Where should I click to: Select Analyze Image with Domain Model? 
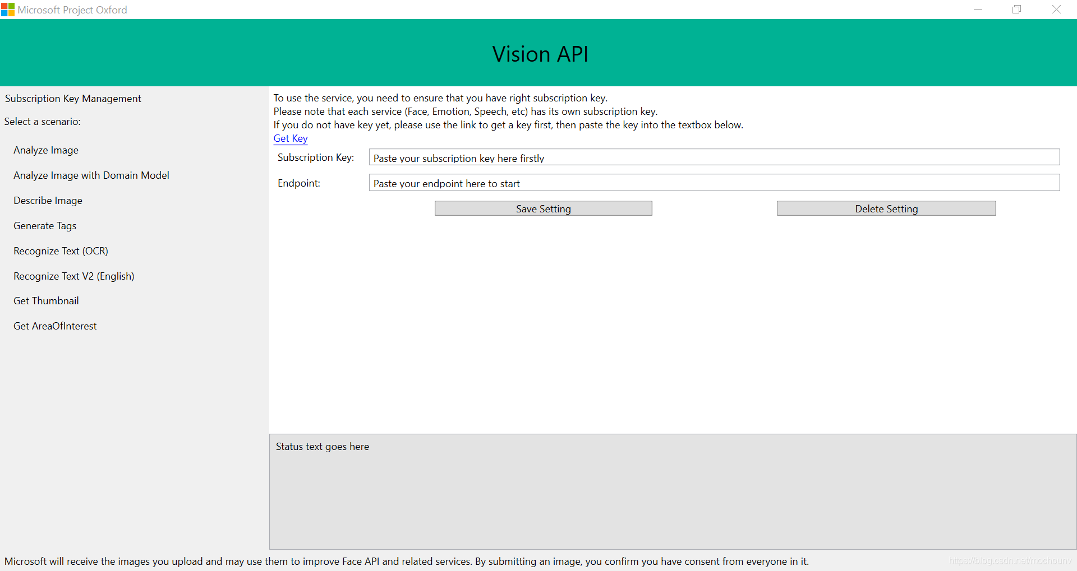tap(91, 175)
